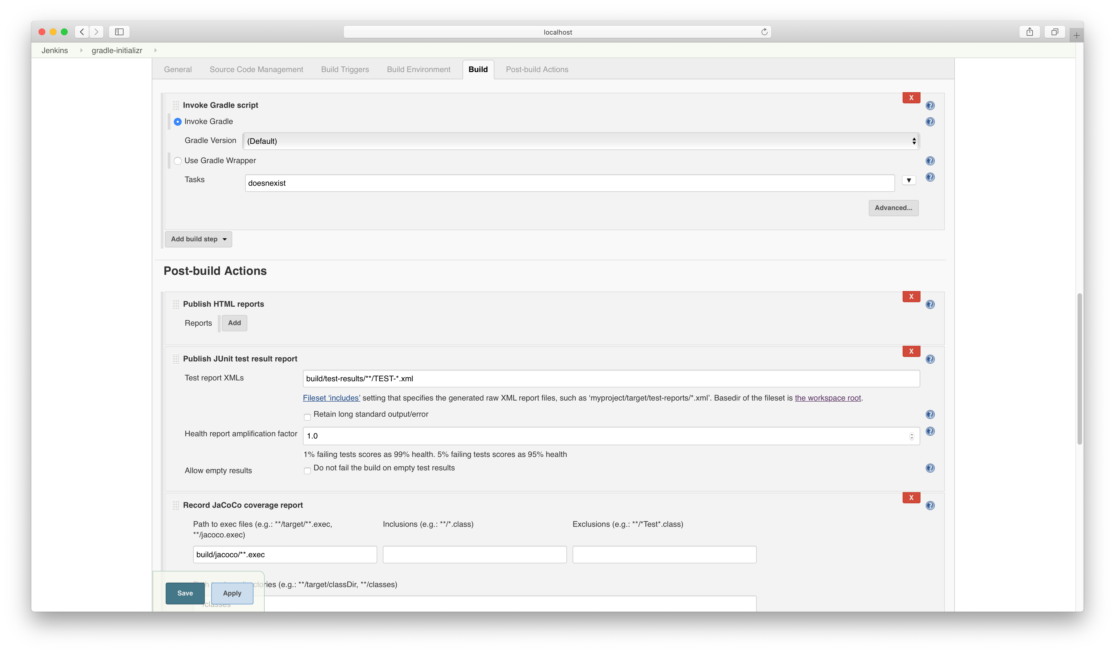The image size is (1115, 653).
Task: Click the Advanced button in Gradle step
Action: 893,207
